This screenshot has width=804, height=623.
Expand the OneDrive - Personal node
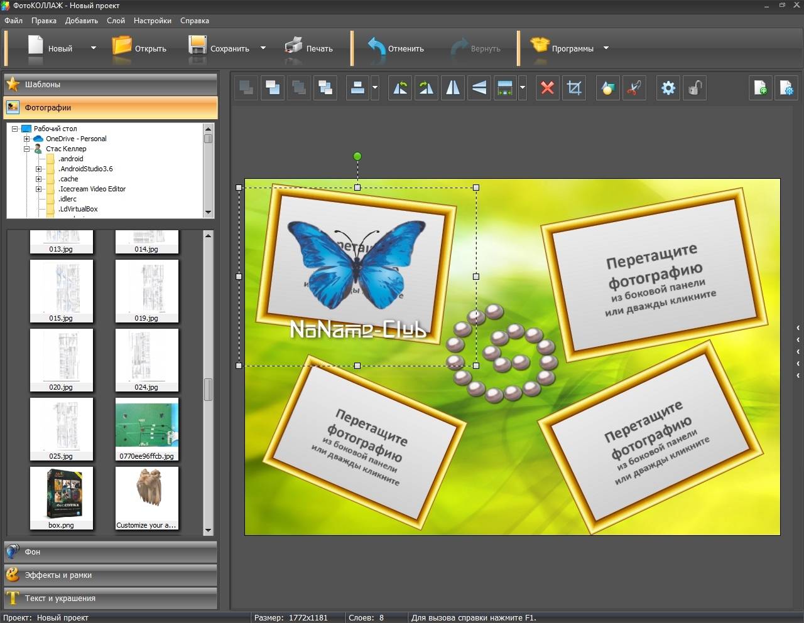point(27,139)
